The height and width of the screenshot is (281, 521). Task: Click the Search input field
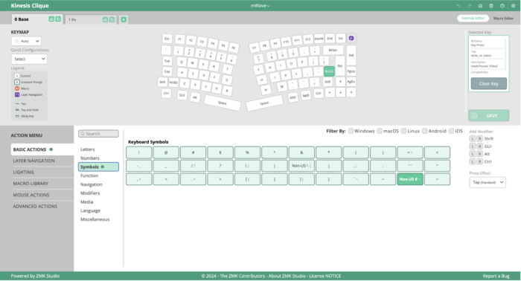[x=98, y=134]
